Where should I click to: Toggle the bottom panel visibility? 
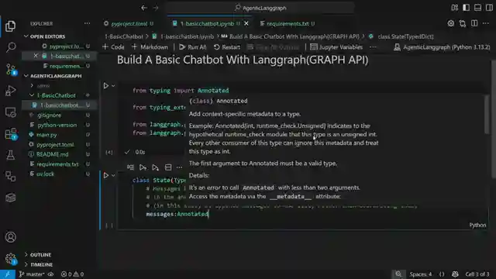(477, 8)
